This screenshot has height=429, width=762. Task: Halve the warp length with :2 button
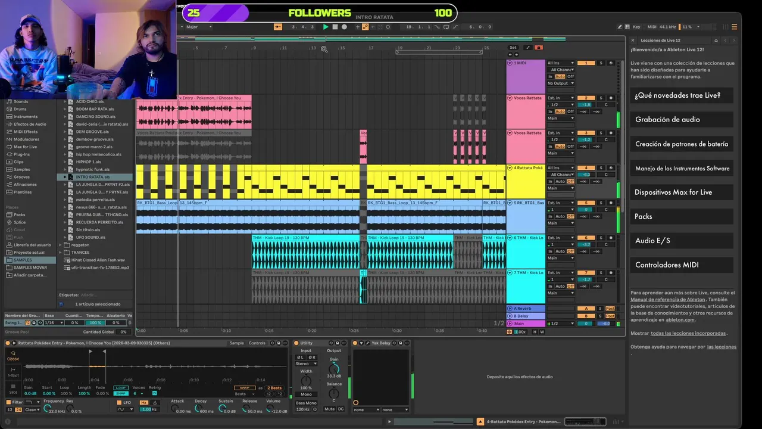pyautogui.click(x=268, y=394)
